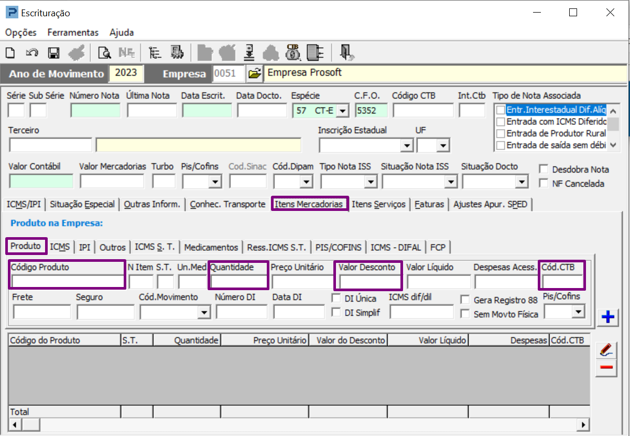Click the exit door toolbar icon
Screen dimensions: 630x436
point(346,52)
